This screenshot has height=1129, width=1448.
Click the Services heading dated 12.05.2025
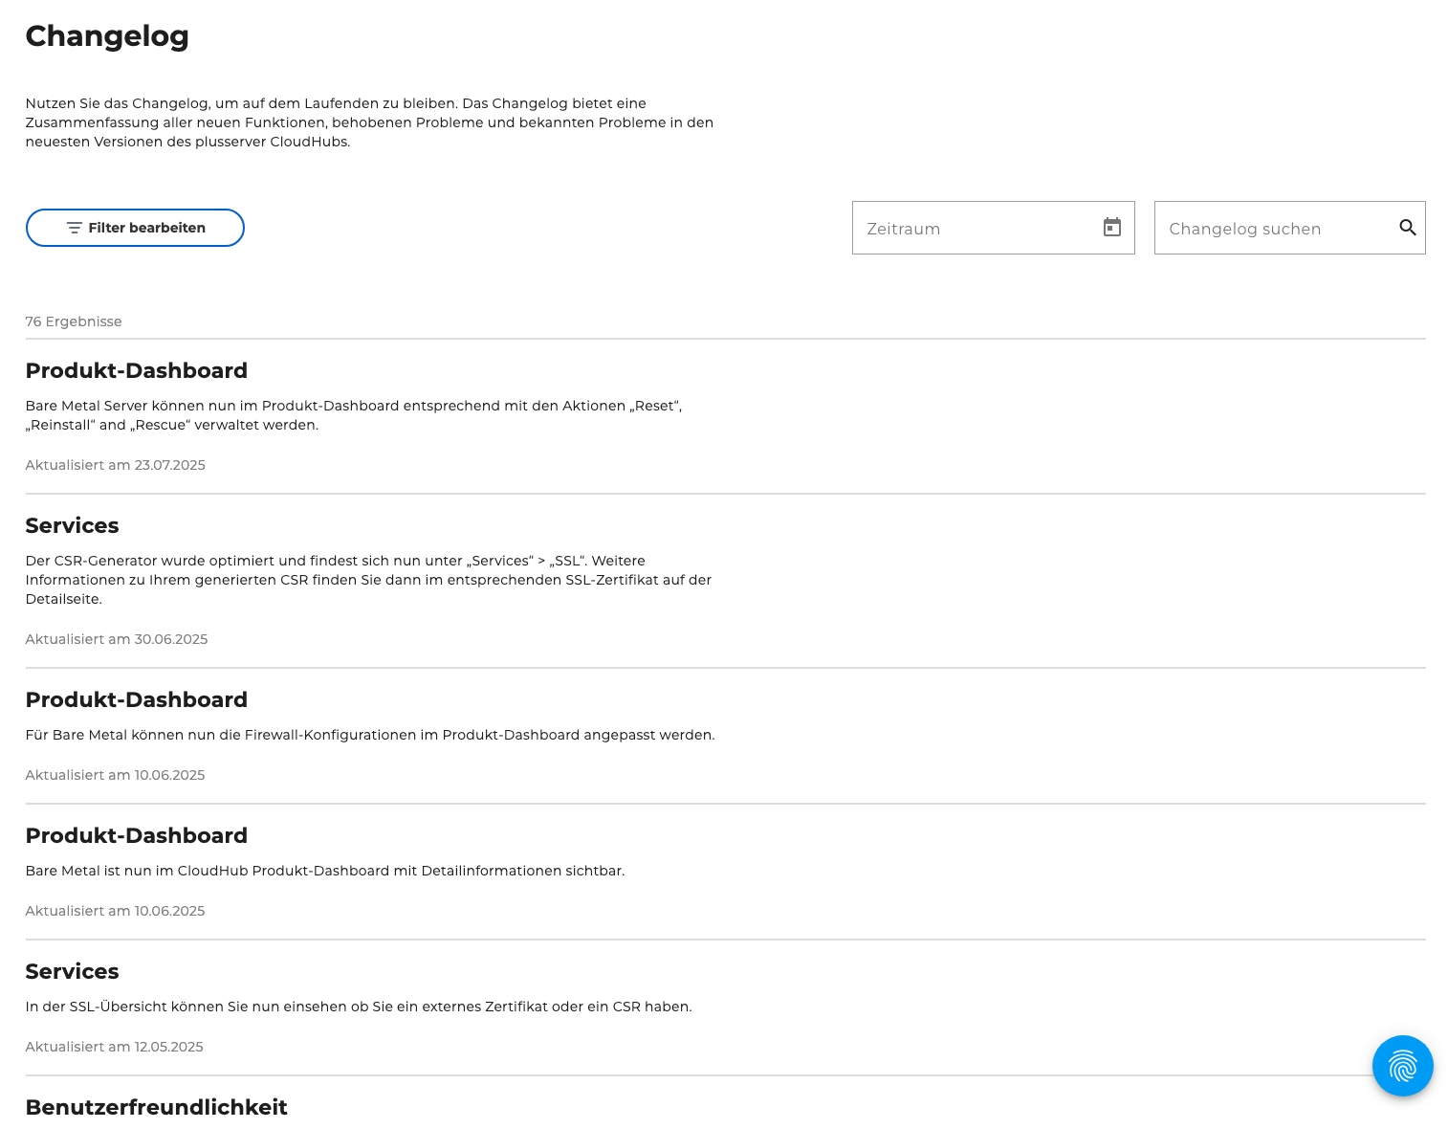72,971
